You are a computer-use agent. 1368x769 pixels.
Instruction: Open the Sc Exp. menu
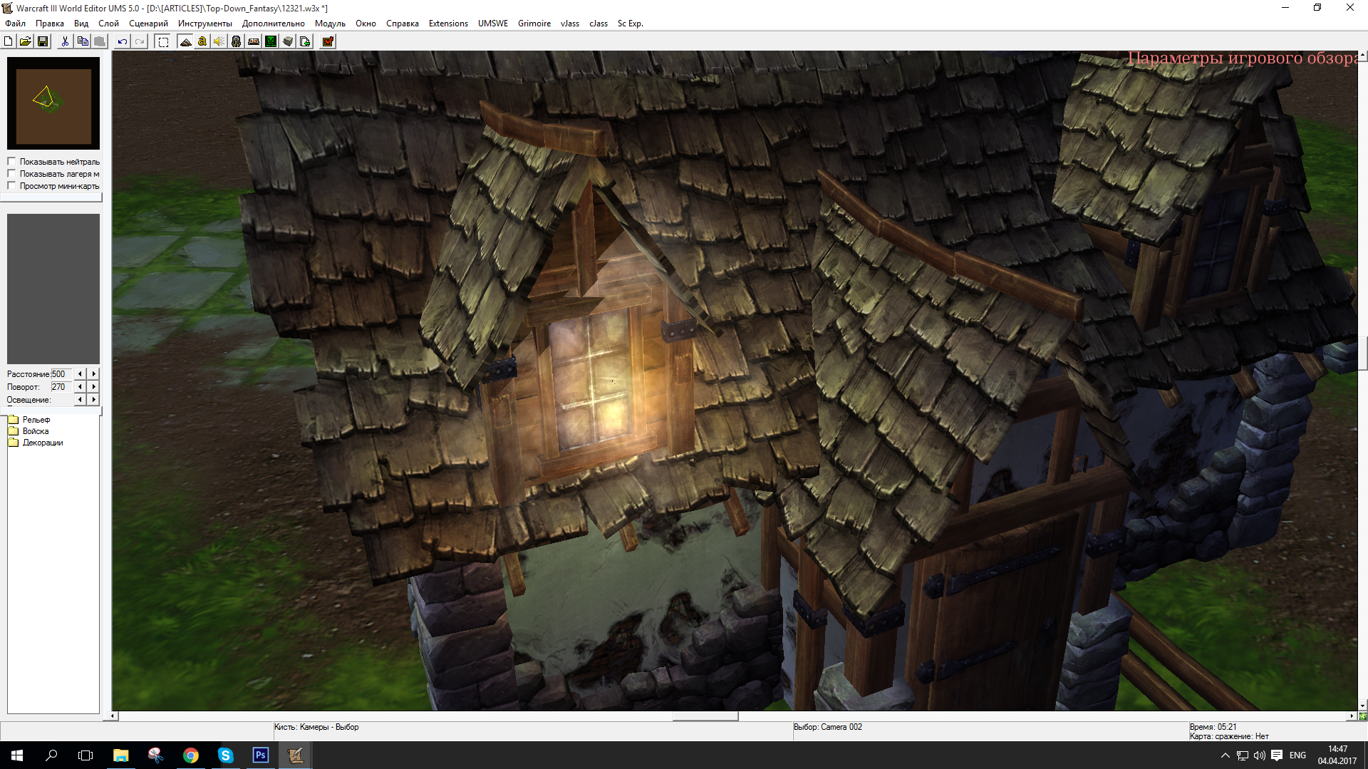(x=631, y=24)
